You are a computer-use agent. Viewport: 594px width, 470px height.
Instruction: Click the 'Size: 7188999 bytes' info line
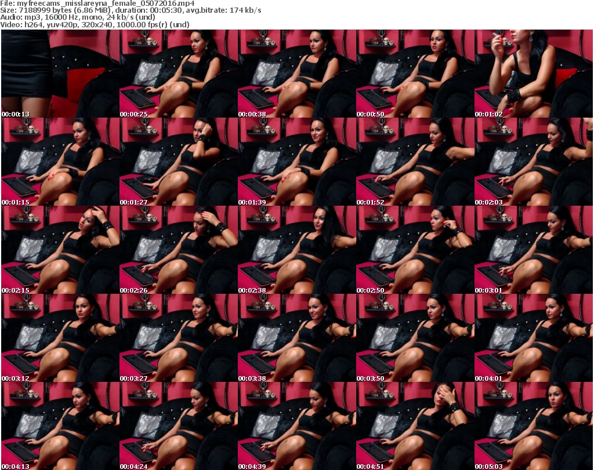[x=131, y=10]
